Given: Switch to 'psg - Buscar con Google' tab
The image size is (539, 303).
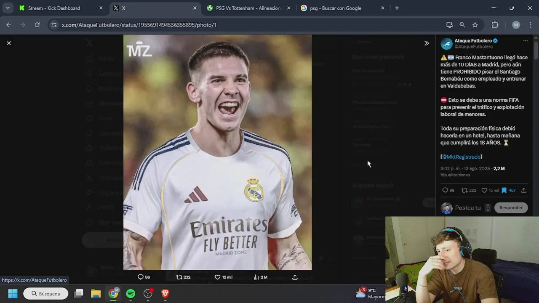Looking at the screenshot, I should pyautogui.click(x=341, y=8).
